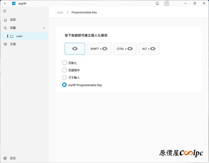209x163 pixels.
Task: Open the user account profile icon
Action: tap(167, 3)
